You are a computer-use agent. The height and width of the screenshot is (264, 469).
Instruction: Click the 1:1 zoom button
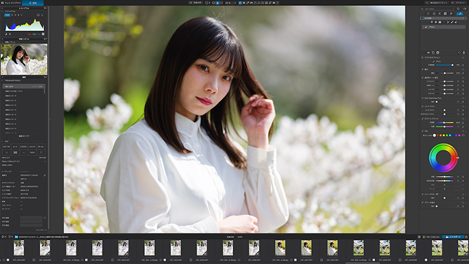point(222,3)
